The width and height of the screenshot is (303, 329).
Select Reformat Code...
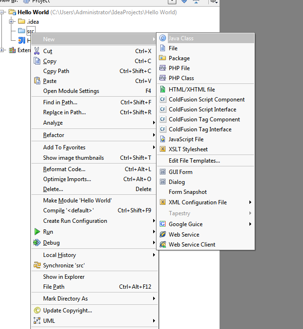[x=94, y=169]
